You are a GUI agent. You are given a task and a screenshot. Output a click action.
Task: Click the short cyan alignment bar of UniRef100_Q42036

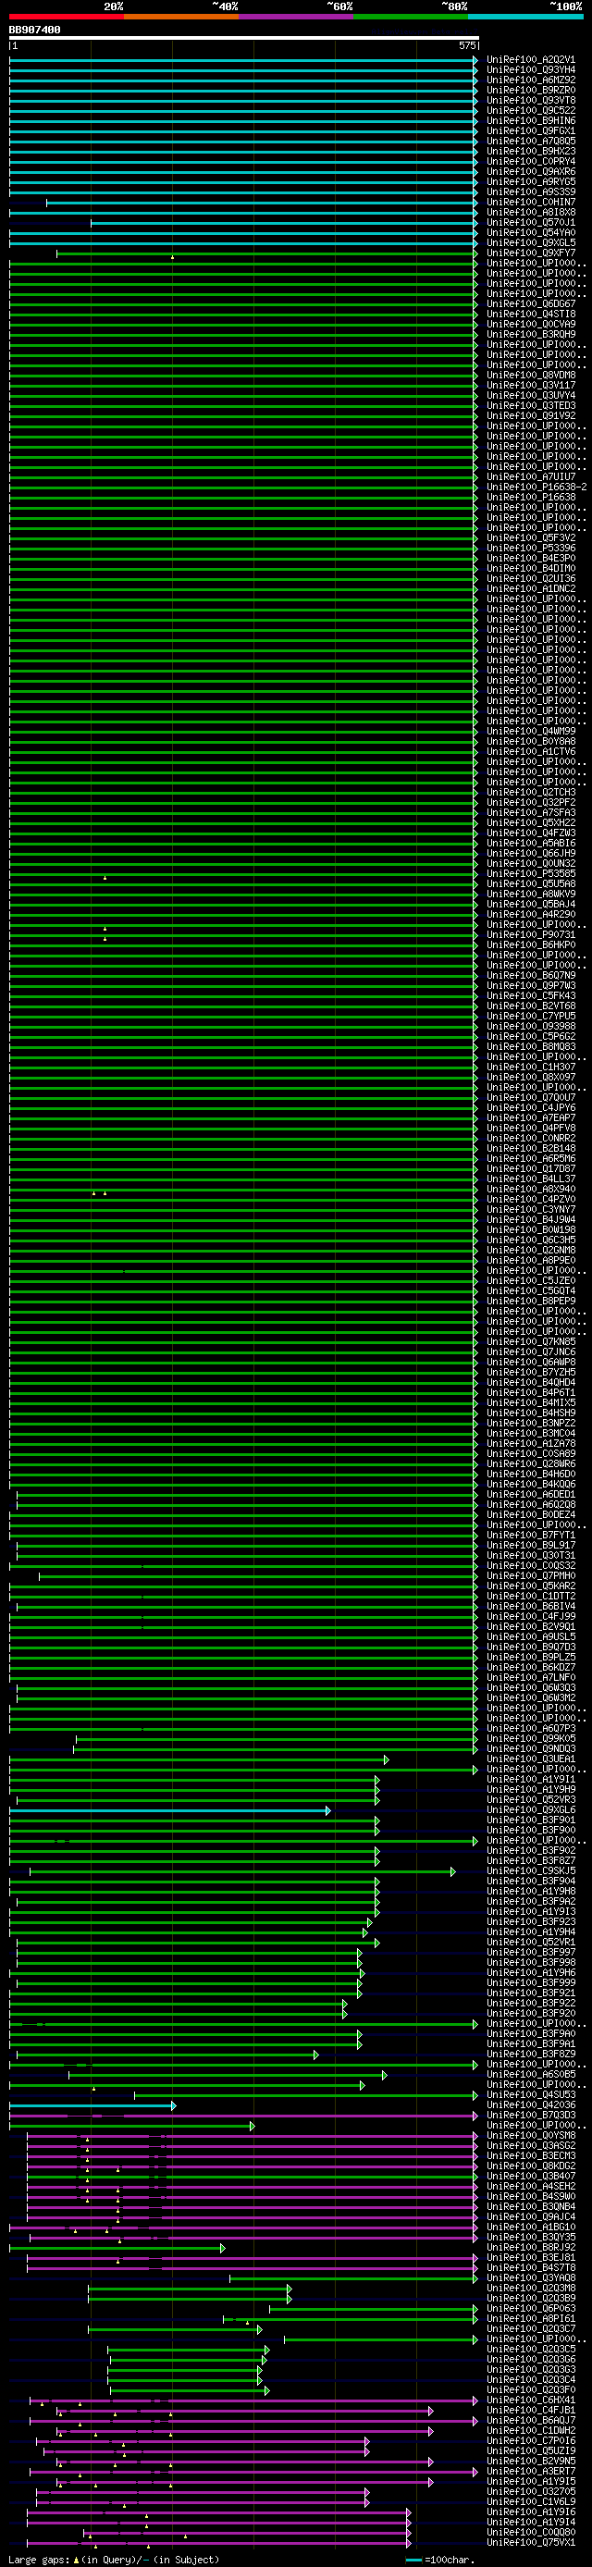click(92, 2104)
